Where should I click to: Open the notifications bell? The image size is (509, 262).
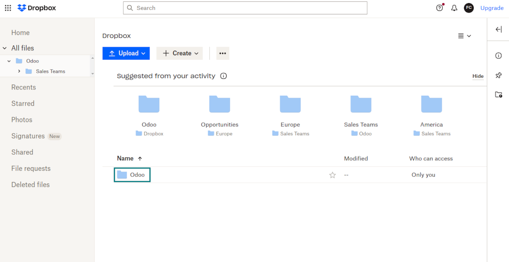click(454, 8)
